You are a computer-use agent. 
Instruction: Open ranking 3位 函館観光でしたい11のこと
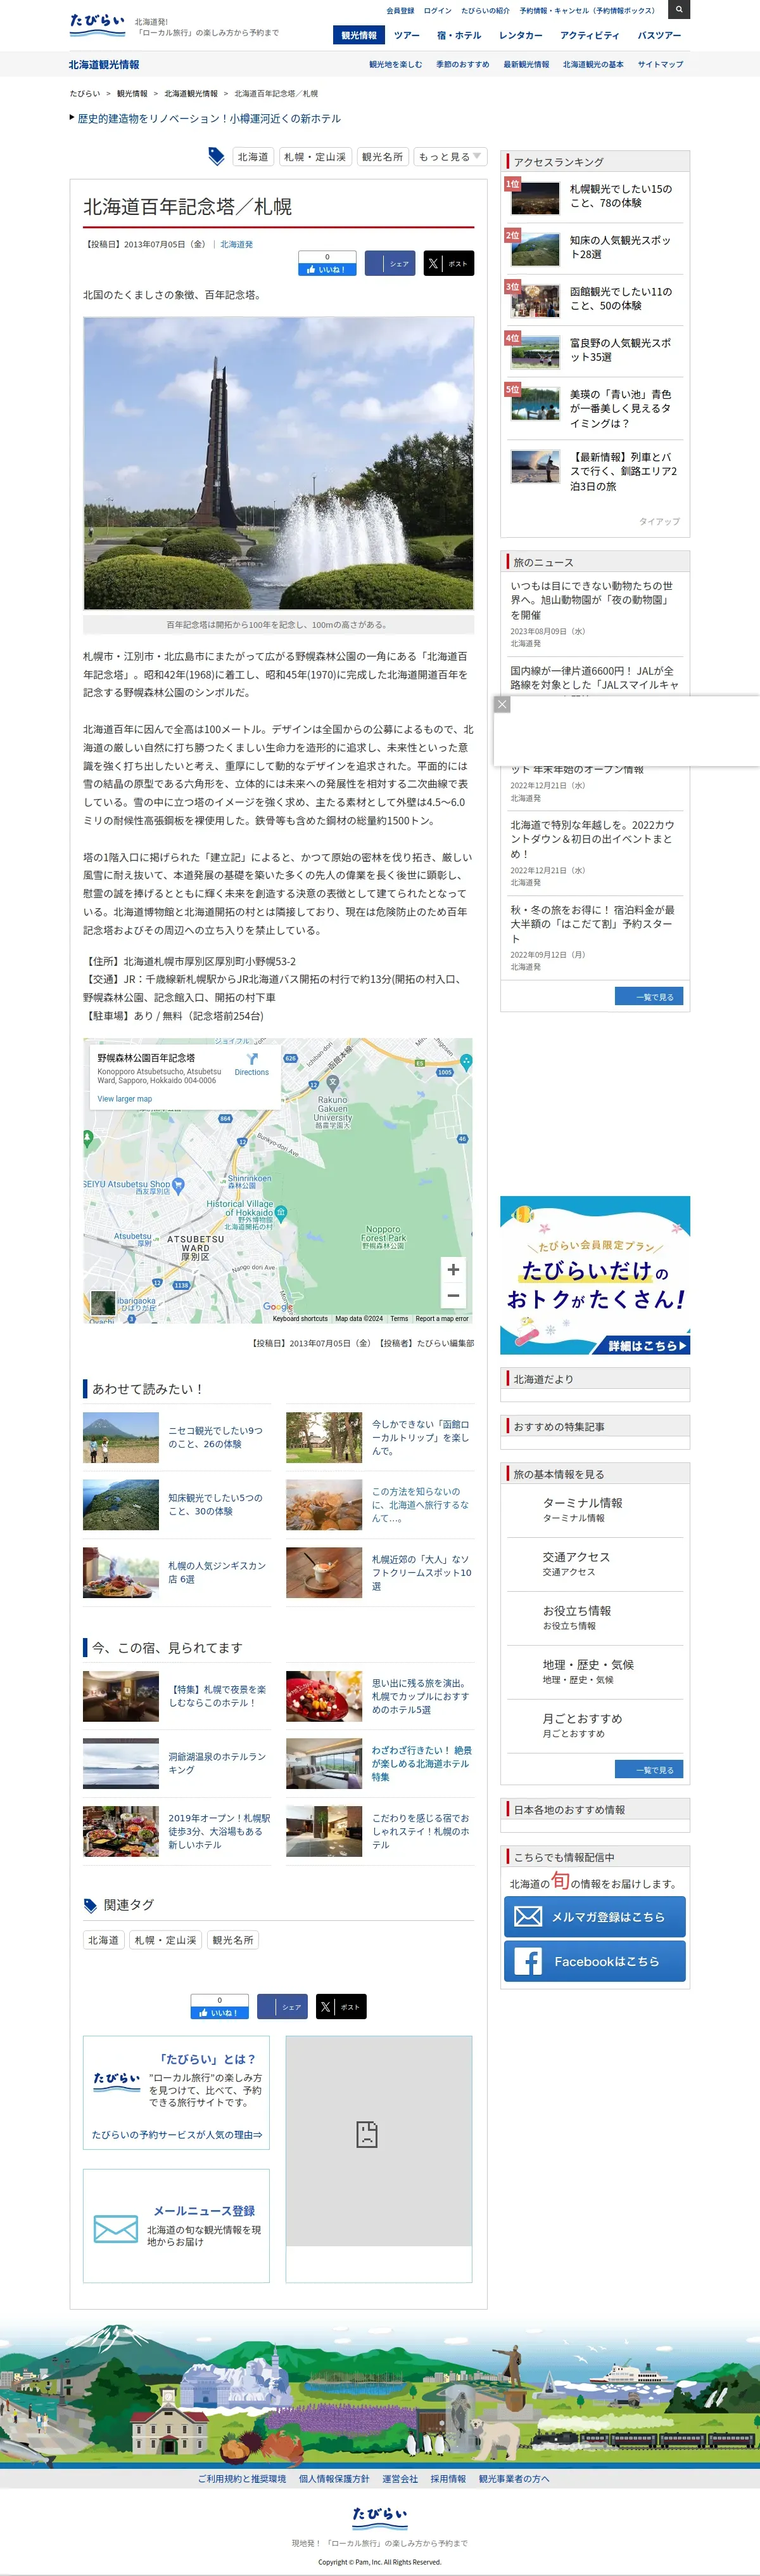594,299
